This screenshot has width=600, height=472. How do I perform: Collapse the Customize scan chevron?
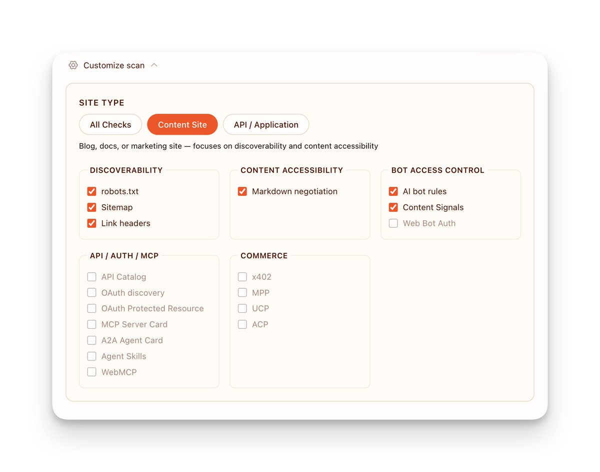[x=154, y=65]
